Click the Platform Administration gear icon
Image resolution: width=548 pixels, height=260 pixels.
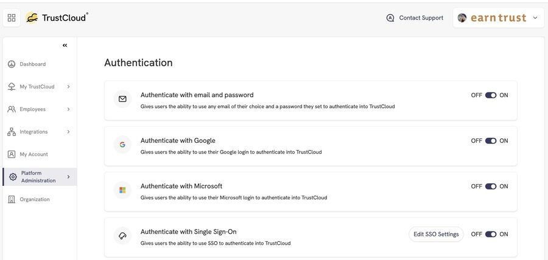point(13,177)
